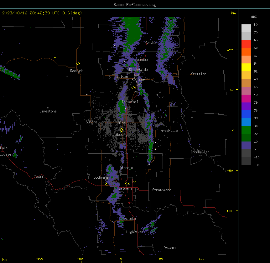The height and width of the screenshot is (263, 270).
Task: Click the yellow diamond marker south of RedDeer
Action: [x=133, y=88]
